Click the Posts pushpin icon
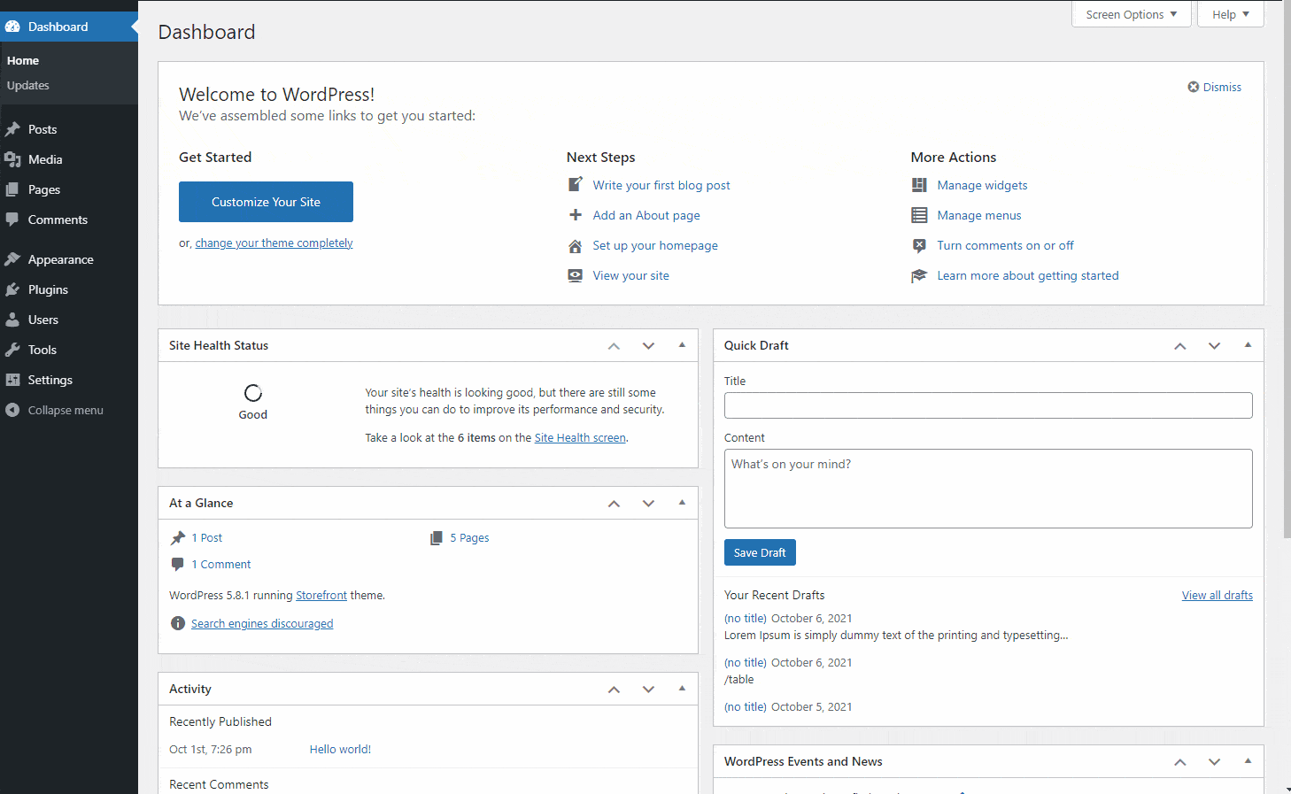The width and height of the screenshot is (1291, 794). pyautogui.click(x=12, y=129)
